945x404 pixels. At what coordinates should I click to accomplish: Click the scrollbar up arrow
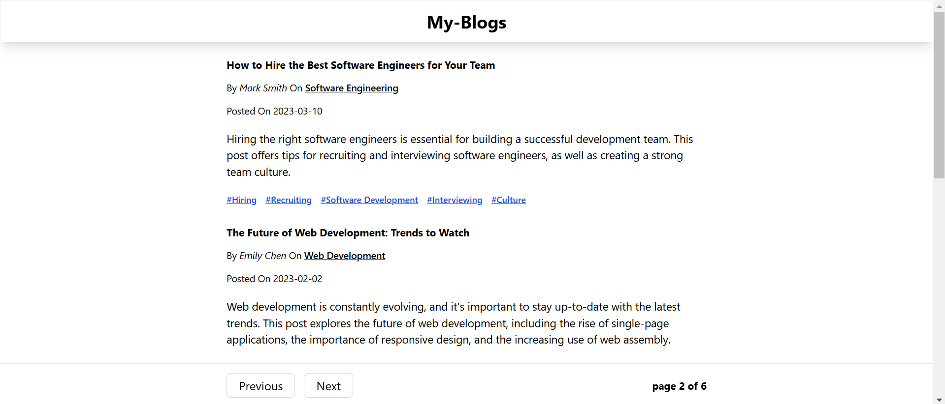pos(939,6)
